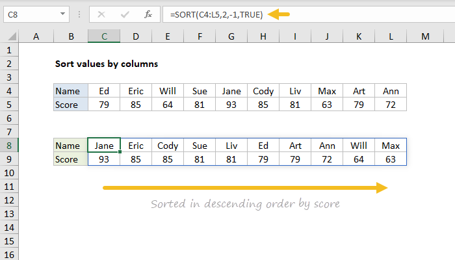Select column A header
This screenshot has width=455, height=260.
(36, 36)
